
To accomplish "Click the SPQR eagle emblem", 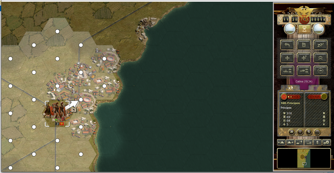I will click(x=304, y=15).
